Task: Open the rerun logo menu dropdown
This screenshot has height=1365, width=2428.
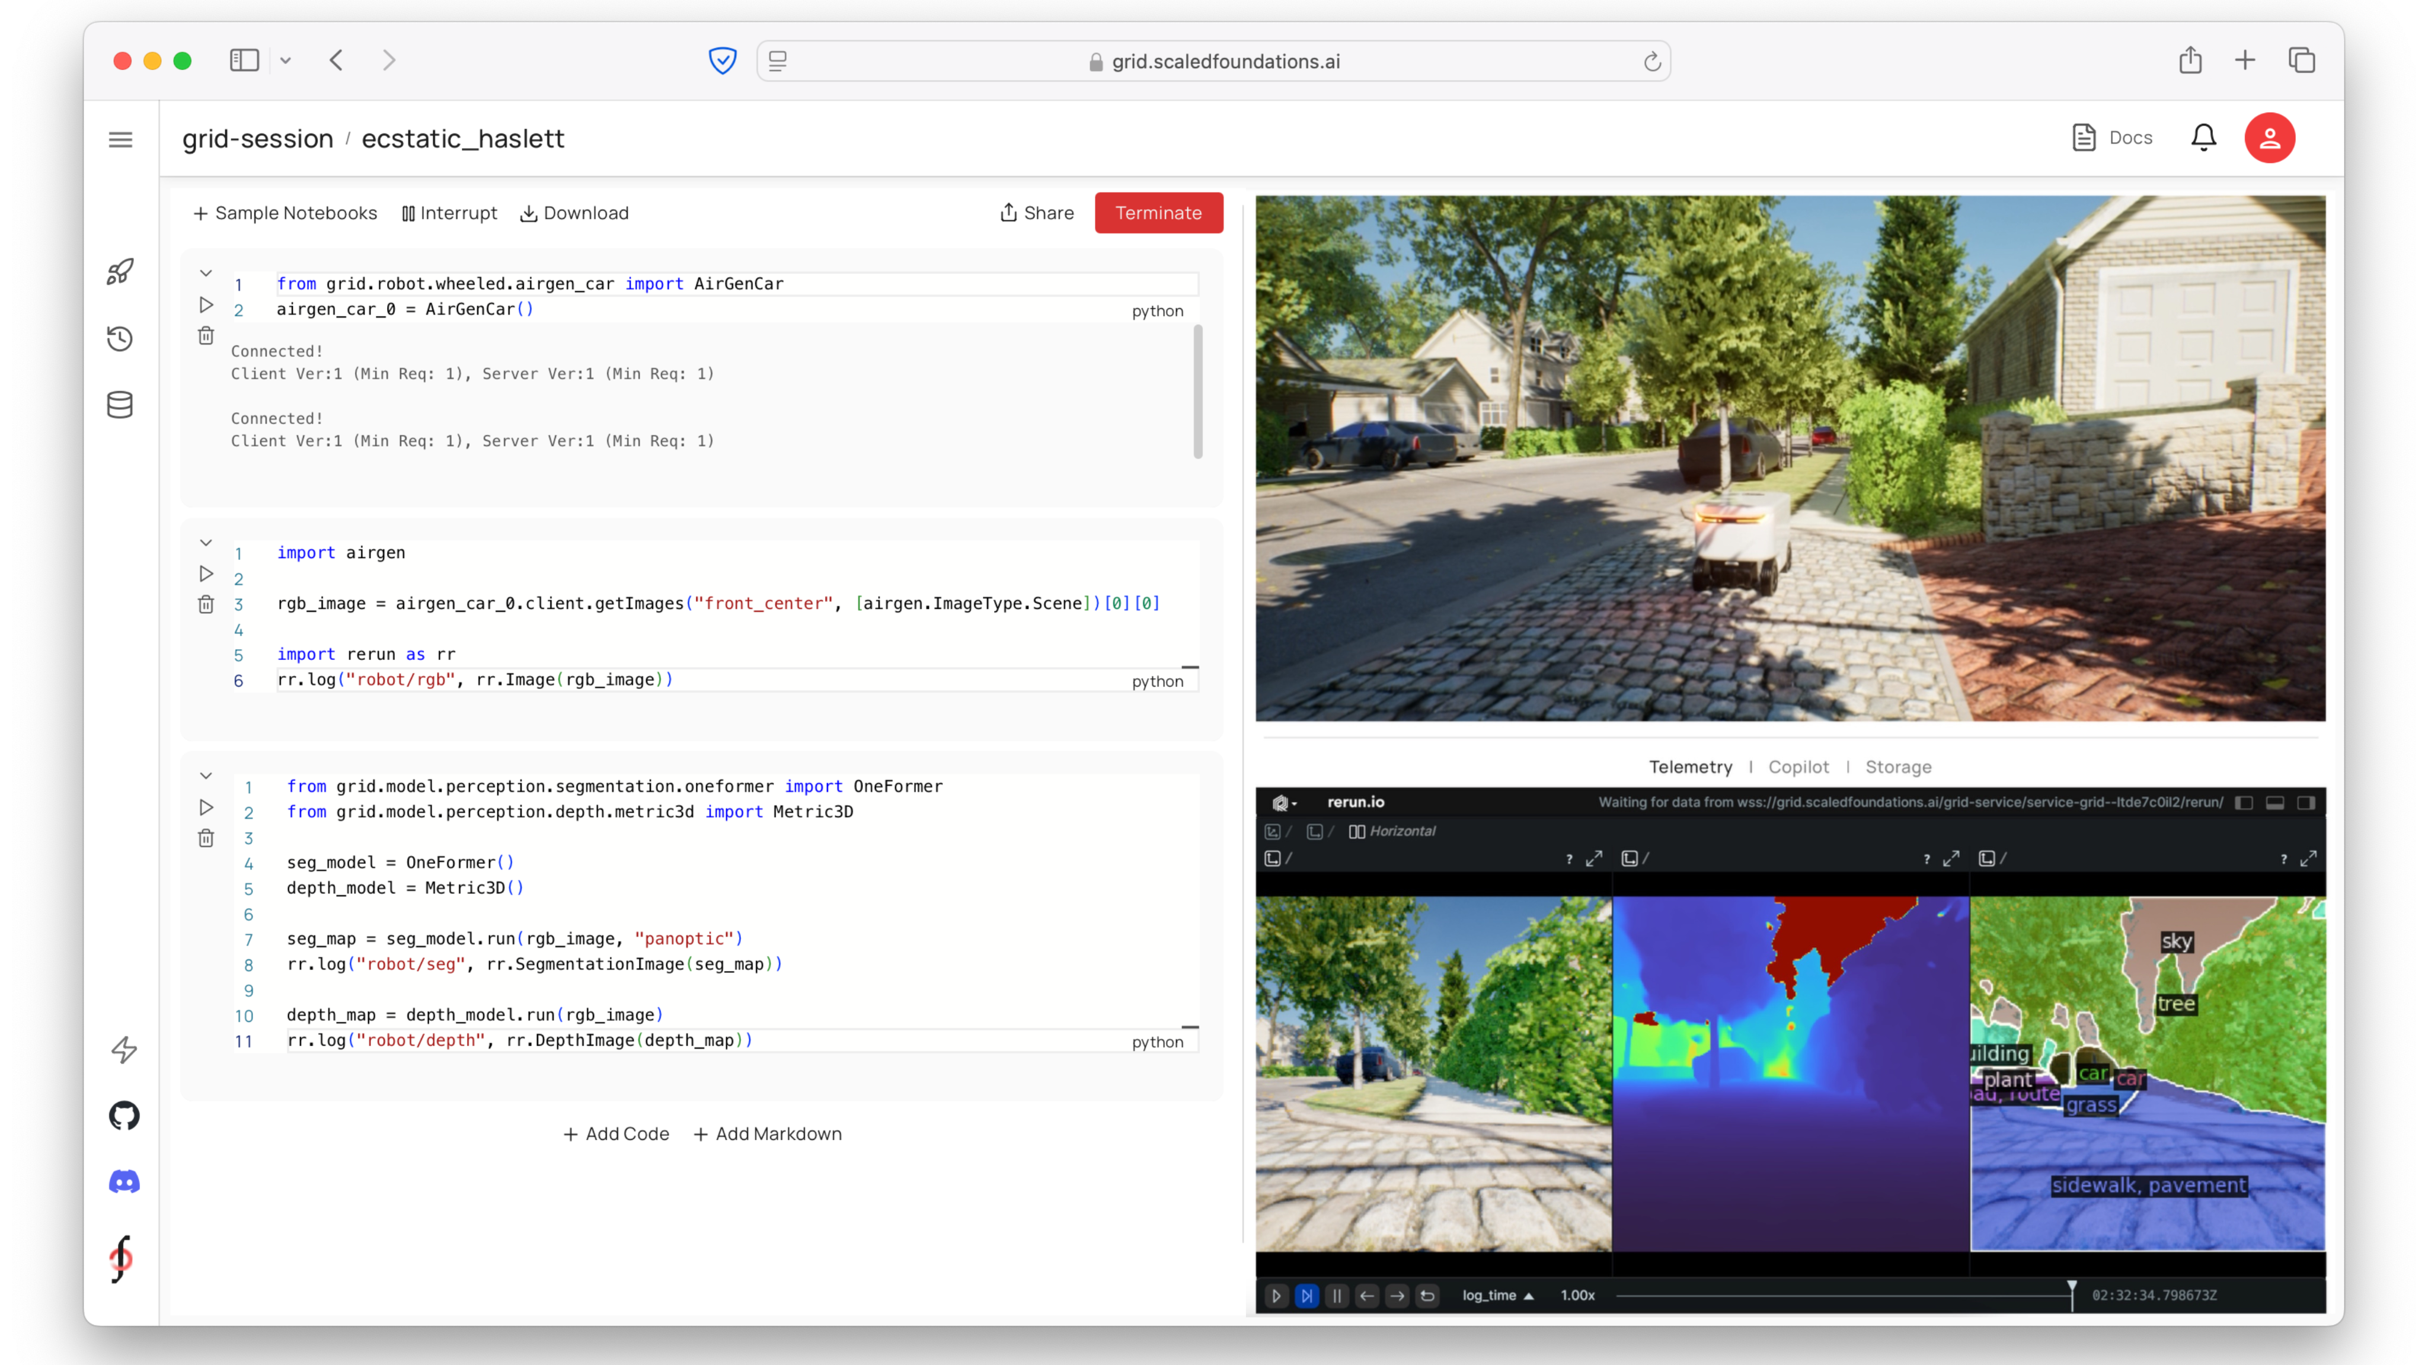Action: [1285, 803]
